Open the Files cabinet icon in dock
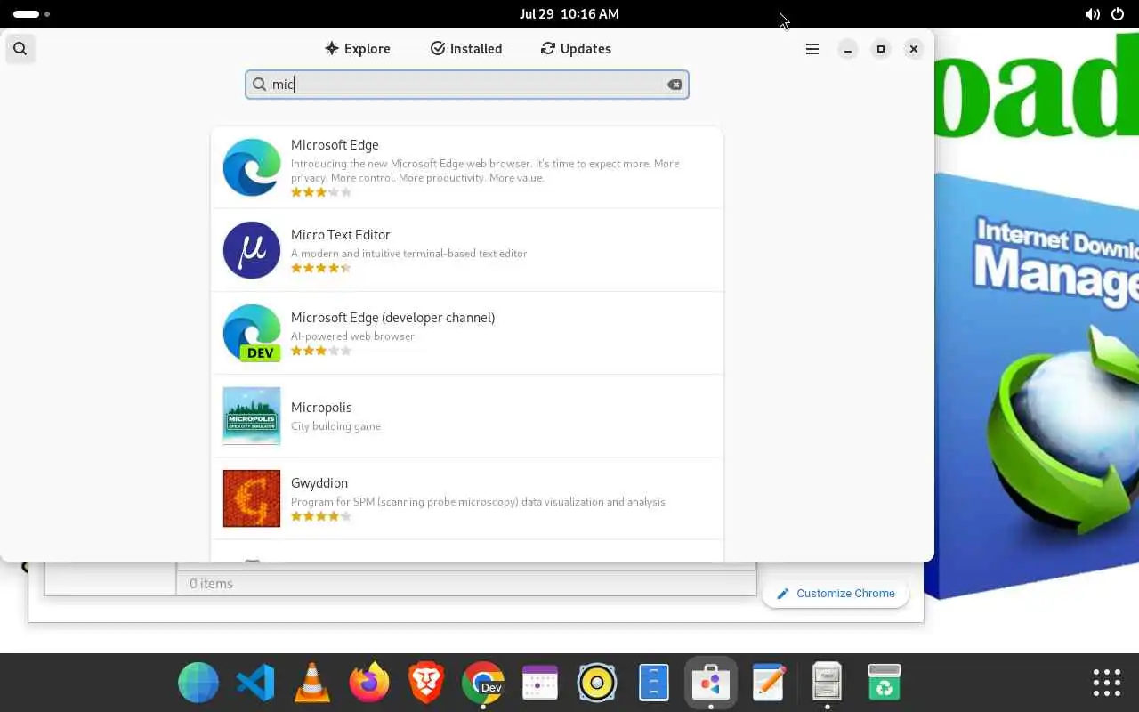The width and height of the screenshot is (1139, 712). point(828,684)
